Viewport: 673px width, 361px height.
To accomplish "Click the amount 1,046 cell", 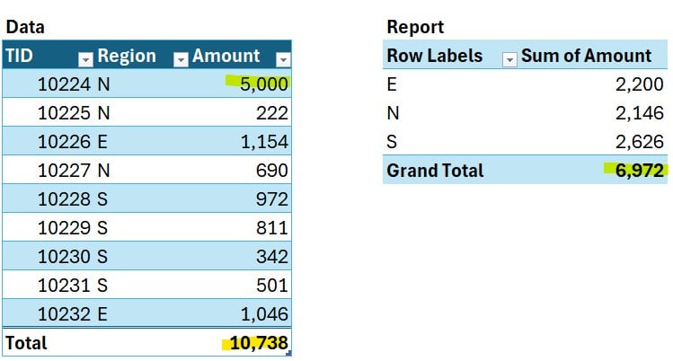I will click(263, 314).
